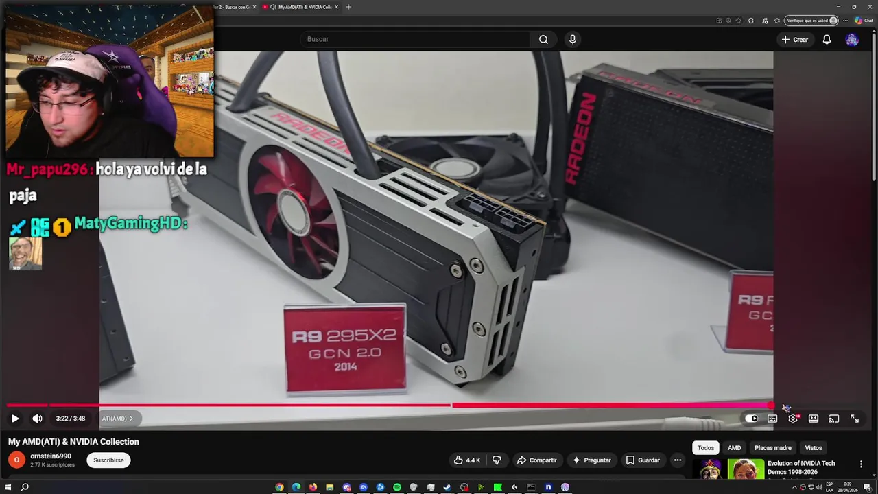The height and width of the screenshot is (494, 878).
Task: Open the browser Chat copilot button
Action: tap(864, 21)
